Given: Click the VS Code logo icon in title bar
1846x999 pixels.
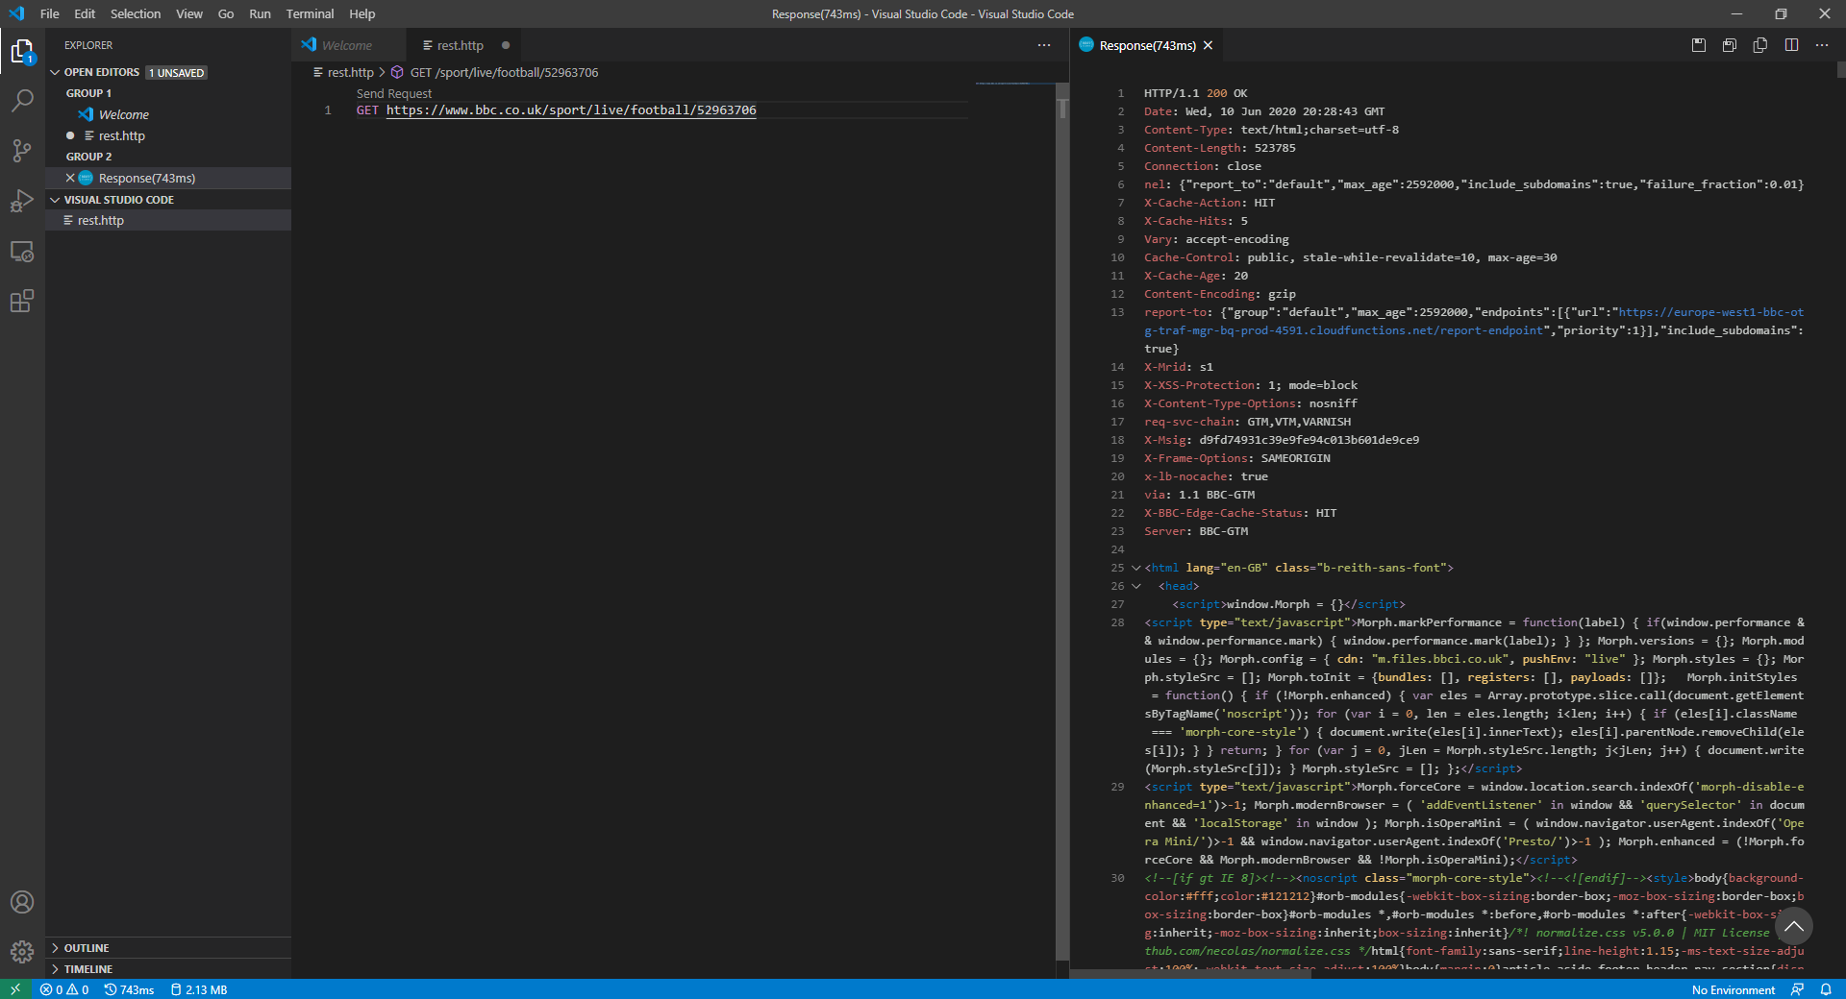Looking at the screenshot, I should (16, 13).
